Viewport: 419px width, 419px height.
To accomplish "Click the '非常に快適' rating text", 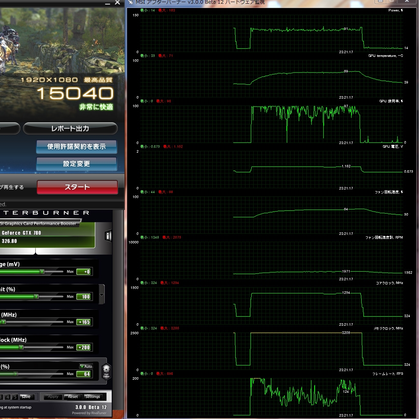I will pos(96,107).
